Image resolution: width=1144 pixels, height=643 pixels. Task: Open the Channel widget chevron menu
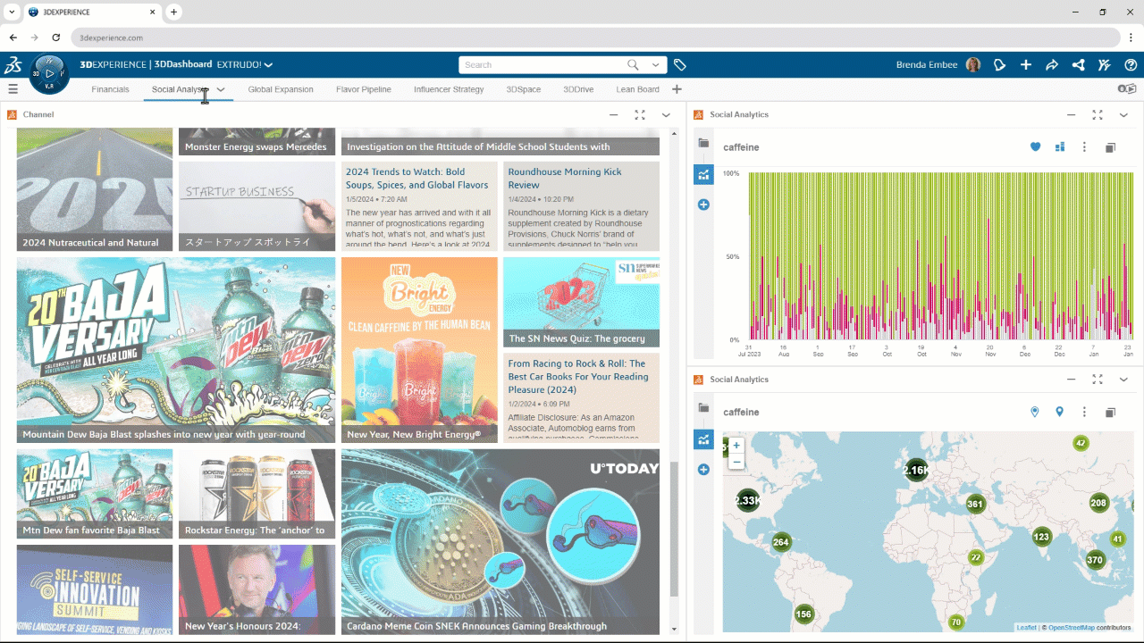point(666,114)
